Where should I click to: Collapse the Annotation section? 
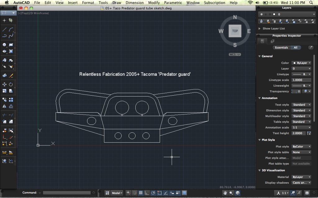[x=259, y=98]
